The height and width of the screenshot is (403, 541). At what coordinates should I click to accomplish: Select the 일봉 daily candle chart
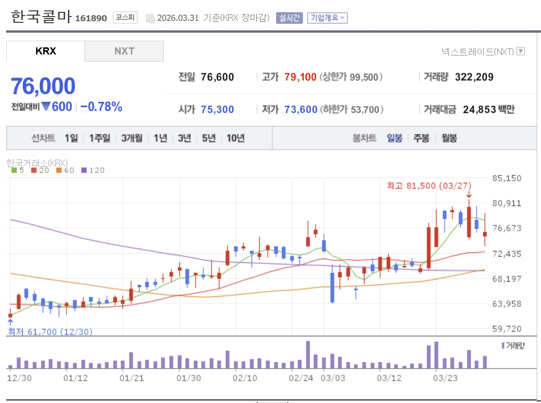click(x=394, y=138)
